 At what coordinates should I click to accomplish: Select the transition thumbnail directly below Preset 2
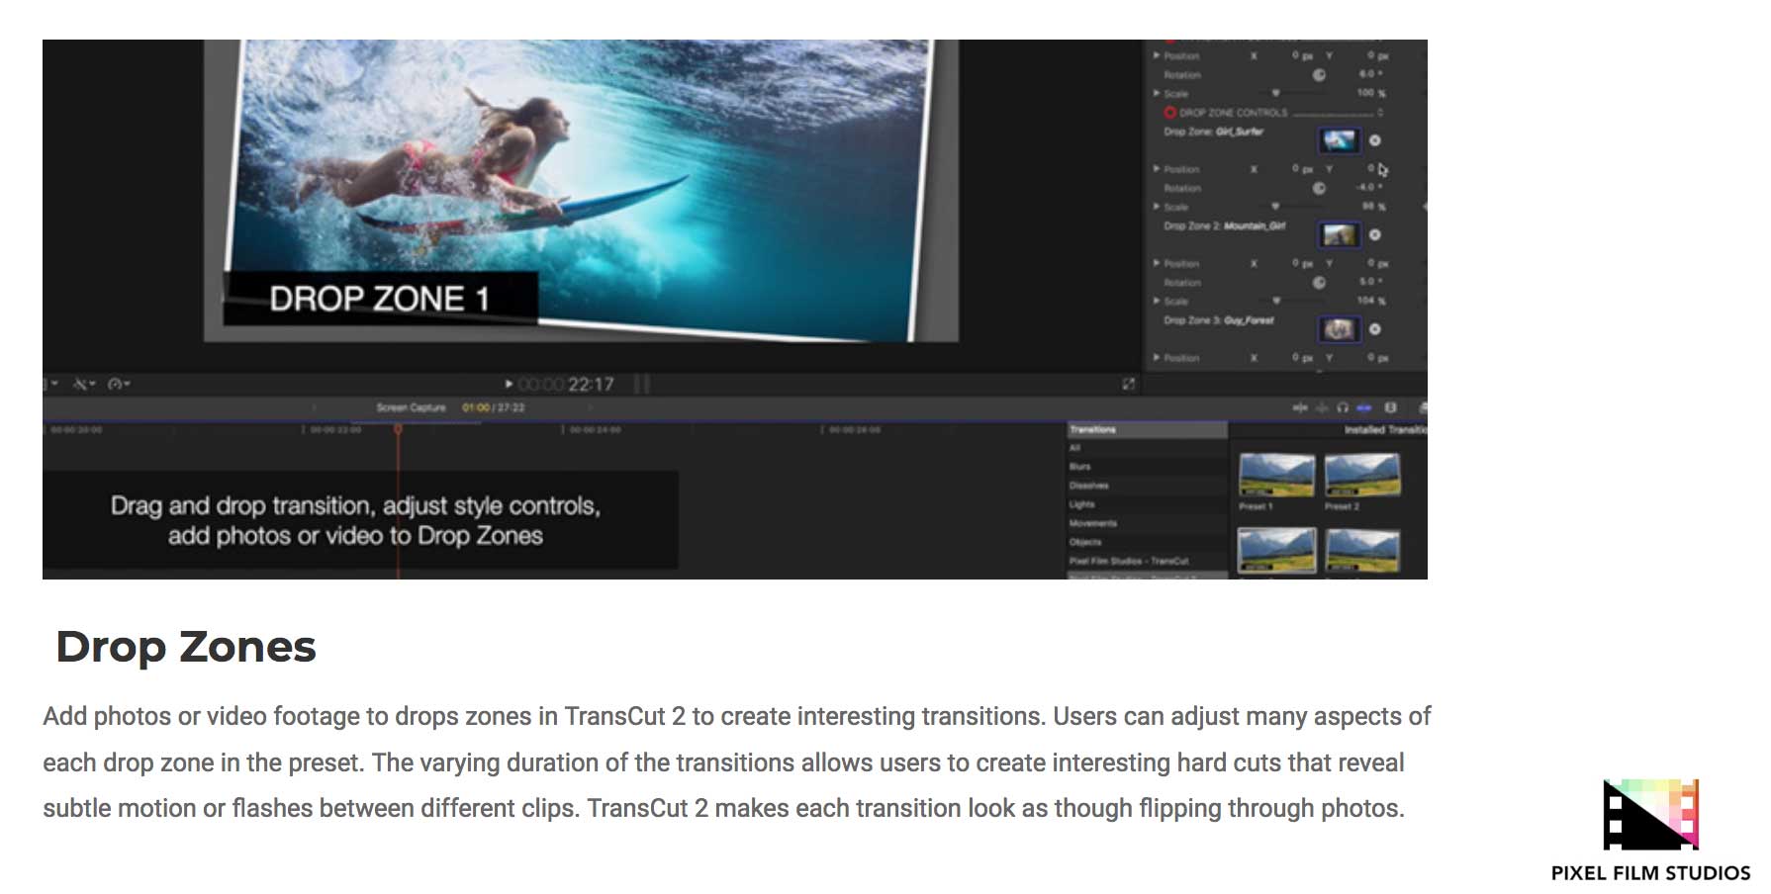click(1362, 550)
